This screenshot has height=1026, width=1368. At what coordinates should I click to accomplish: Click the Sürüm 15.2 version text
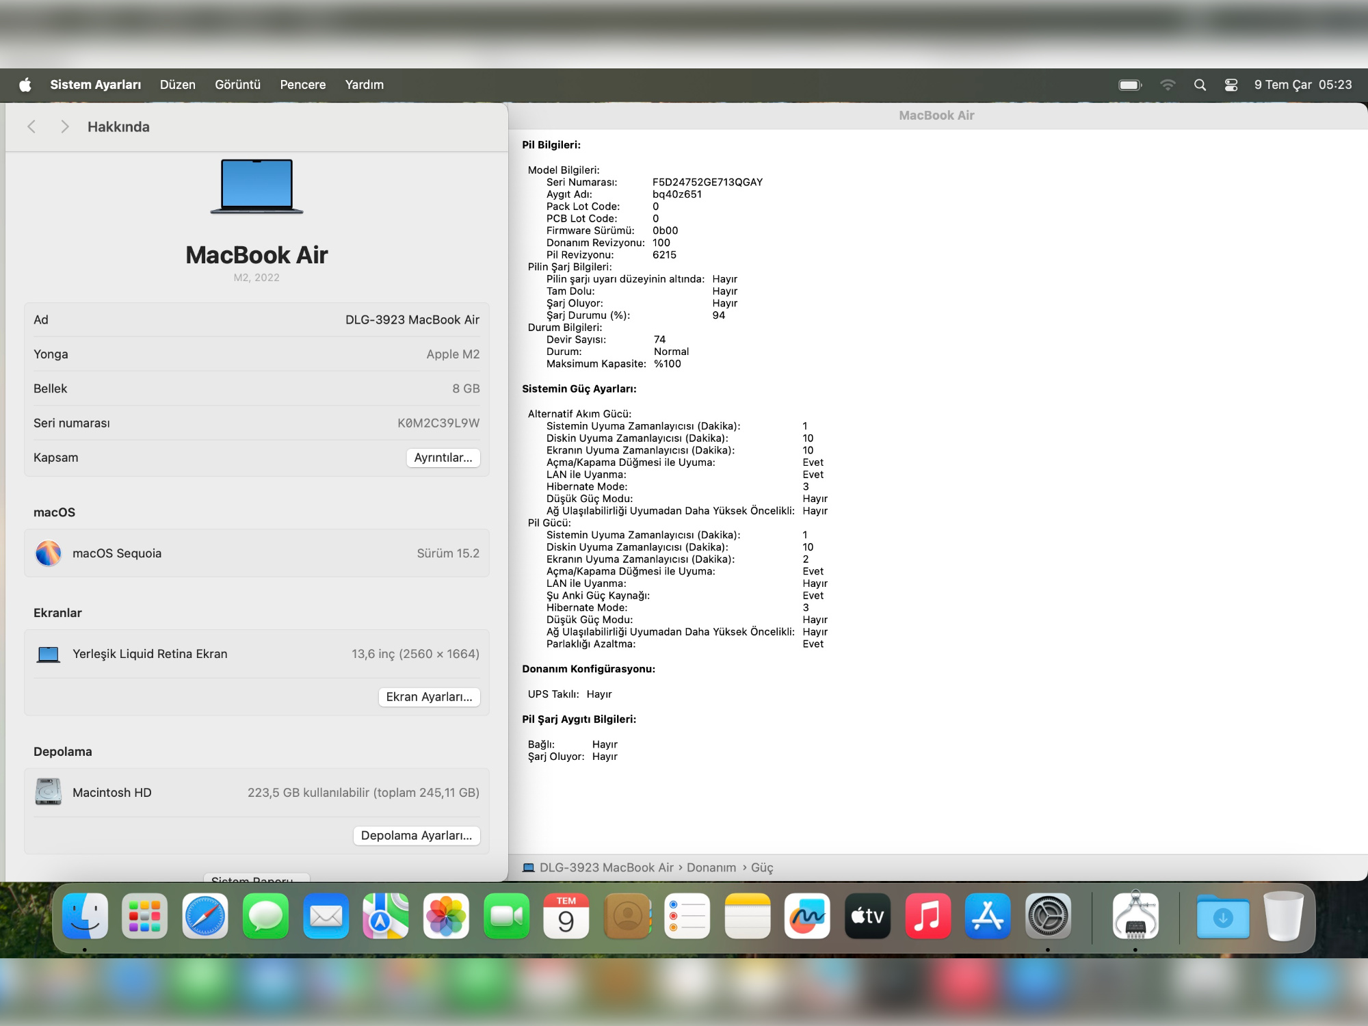(448, 553)
